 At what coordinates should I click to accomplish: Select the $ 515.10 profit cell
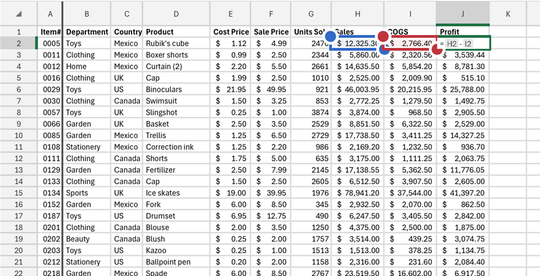(x=463, y=78)
